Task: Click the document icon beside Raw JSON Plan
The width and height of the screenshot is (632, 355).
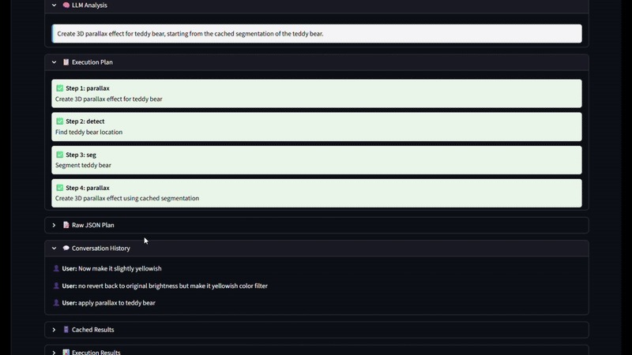Action: pyautogui.click(x=66, y=225)
